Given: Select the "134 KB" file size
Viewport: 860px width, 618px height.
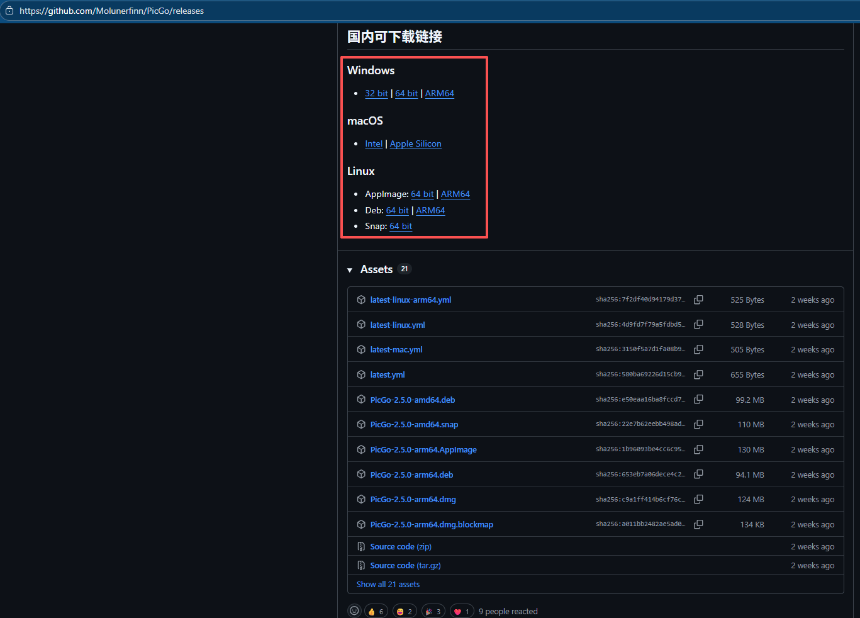Looking at the screenshot, I should tap(752, 524).
